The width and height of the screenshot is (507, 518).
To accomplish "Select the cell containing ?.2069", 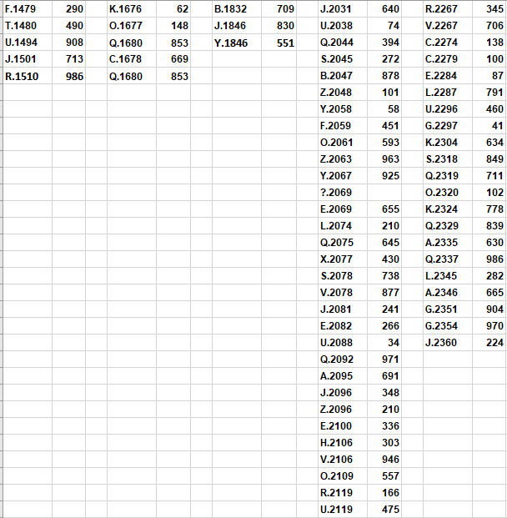I will pyautogui.click(x=342, y=193).
